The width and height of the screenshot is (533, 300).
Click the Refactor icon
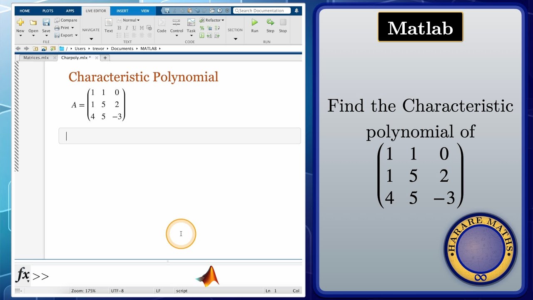[202, 20]
